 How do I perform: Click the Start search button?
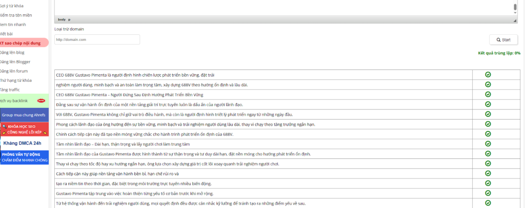coord(504,40)
